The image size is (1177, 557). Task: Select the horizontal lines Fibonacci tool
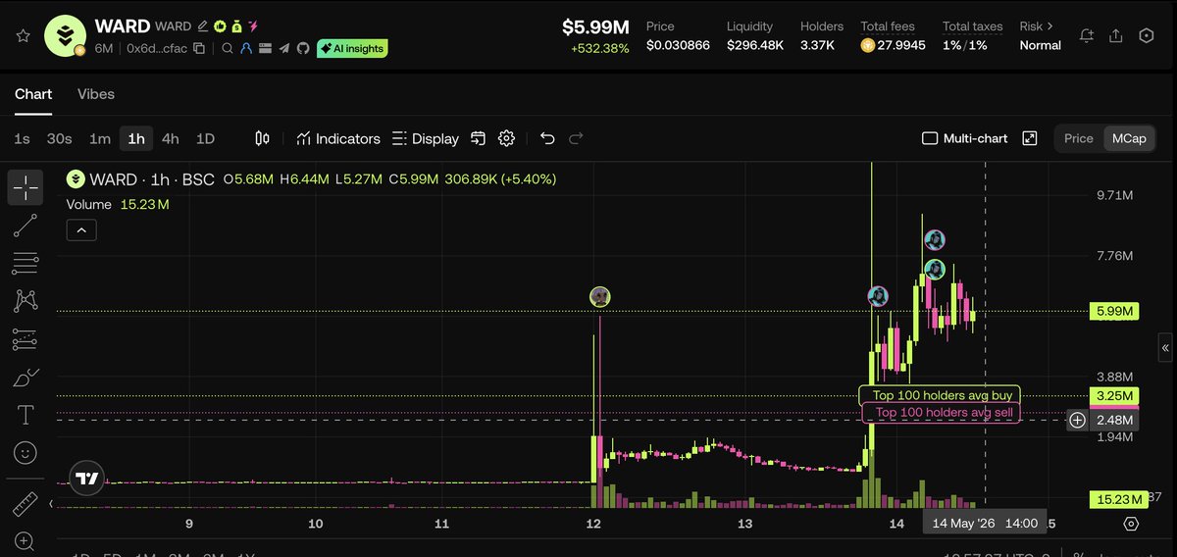pyautogui.click(x=26, y=263)
